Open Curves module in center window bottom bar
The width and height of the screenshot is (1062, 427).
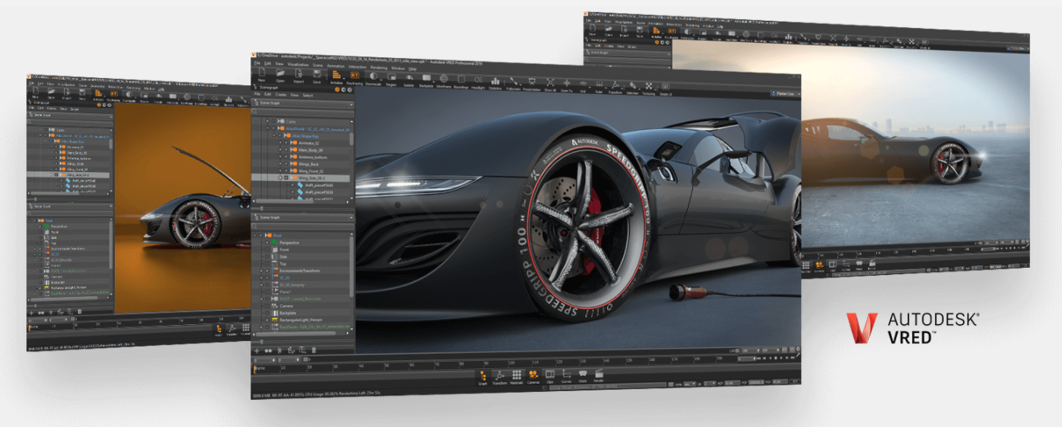point(567,376)
